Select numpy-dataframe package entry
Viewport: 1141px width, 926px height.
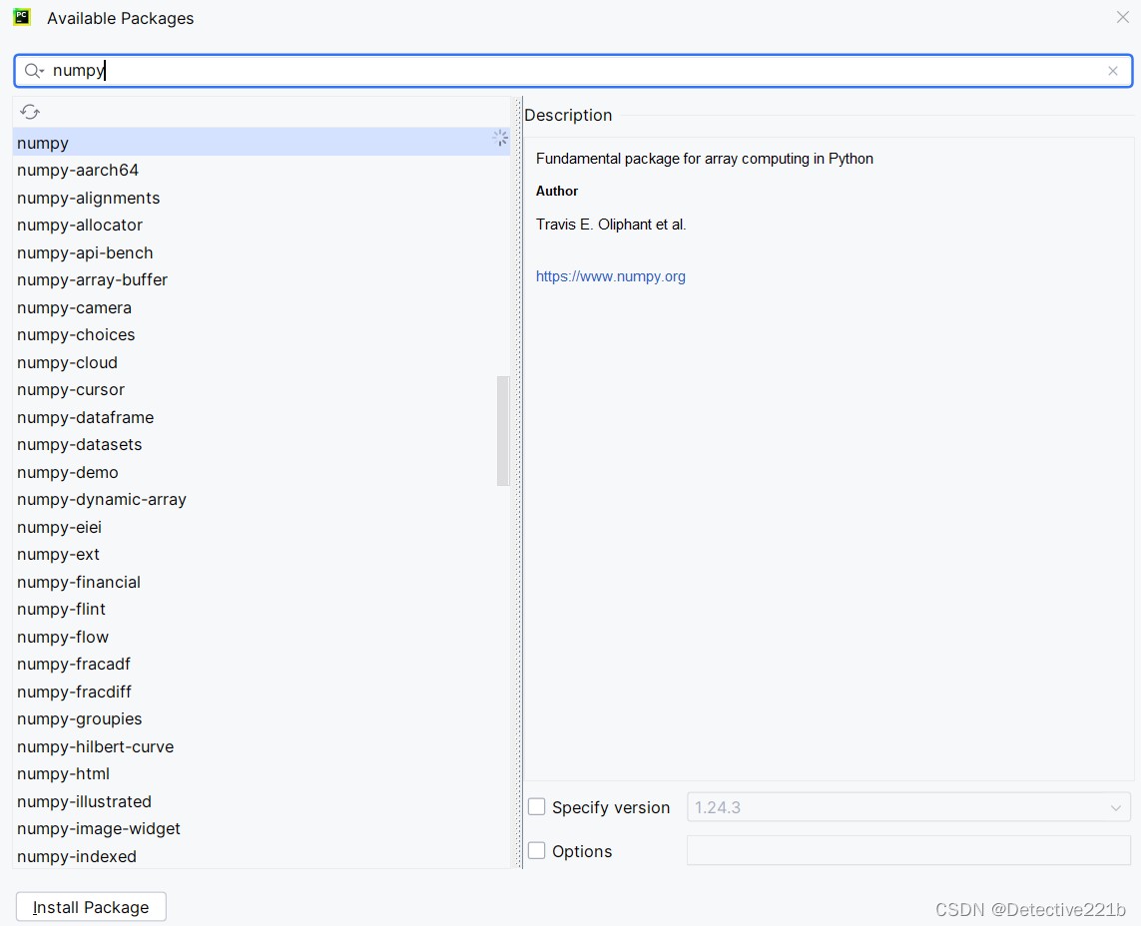tap(86, 417)
